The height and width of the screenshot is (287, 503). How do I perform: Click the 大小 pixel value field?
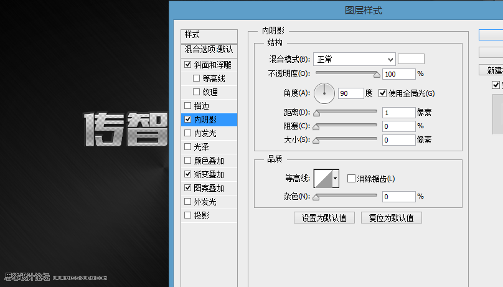399,140
